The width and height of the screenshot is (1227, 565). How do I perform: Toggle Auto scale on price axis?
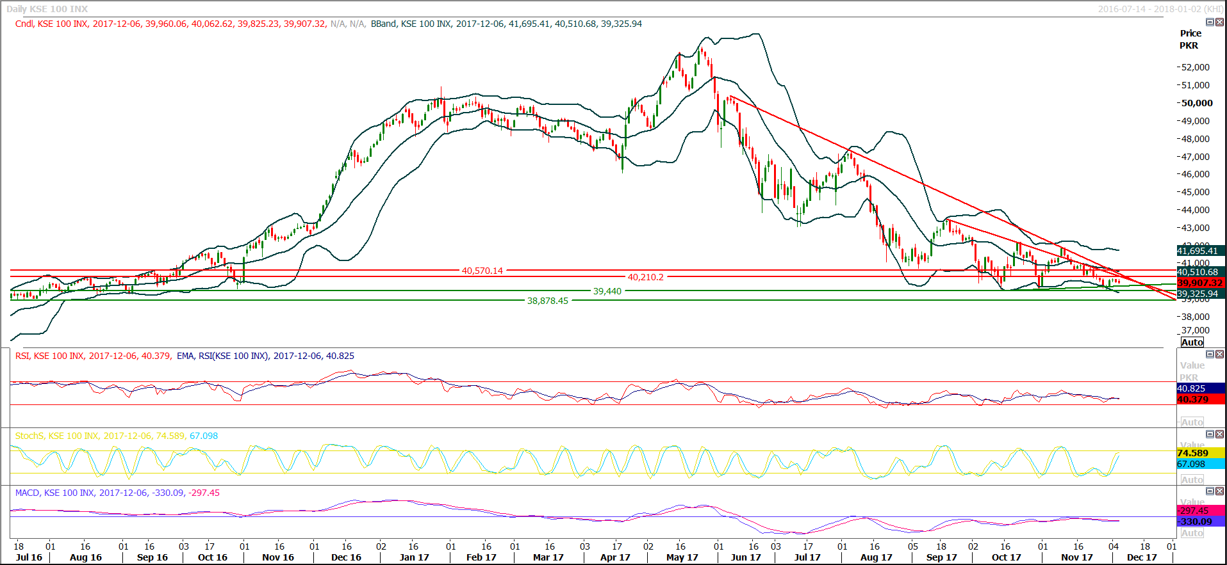point(1192,342)
